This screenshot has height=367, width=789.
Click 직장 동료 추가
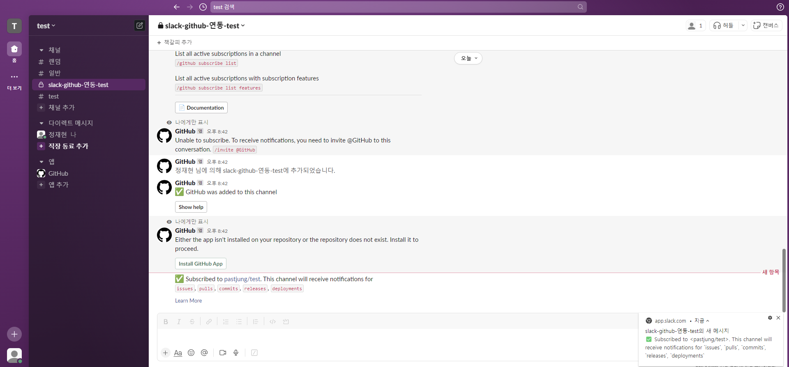(x=89, y=146)
